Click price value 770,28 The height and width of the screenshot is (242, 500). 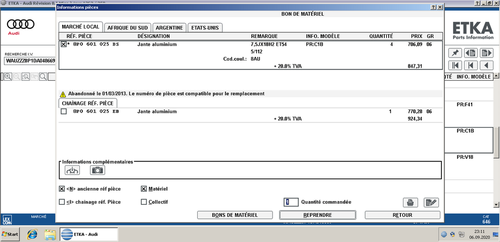(x=415, y=111)
